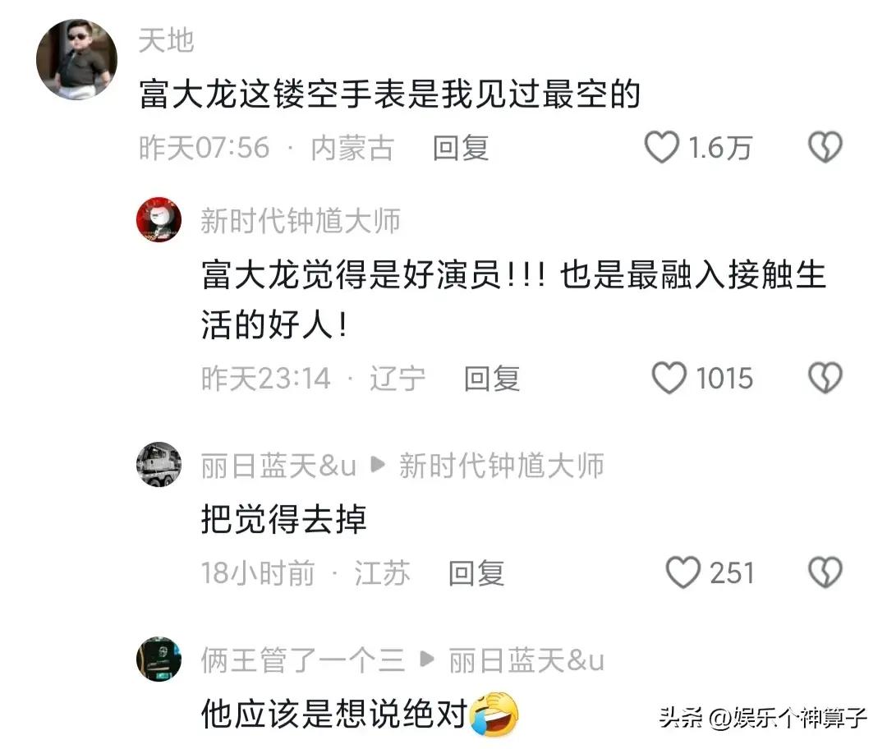Screen dimensions: 887x749
Task: Open username 丽日蓝天&u above 把觉得去掉
Action: 278,466
